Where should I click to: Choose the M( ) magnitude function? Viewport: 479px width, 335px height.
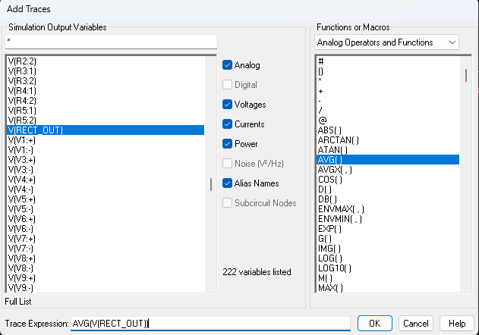tap(388, 277)
